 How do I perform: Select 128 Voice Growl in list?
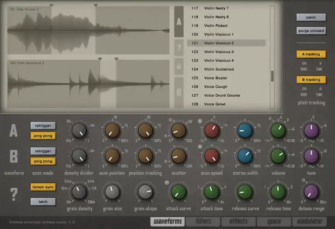point(226,104)
